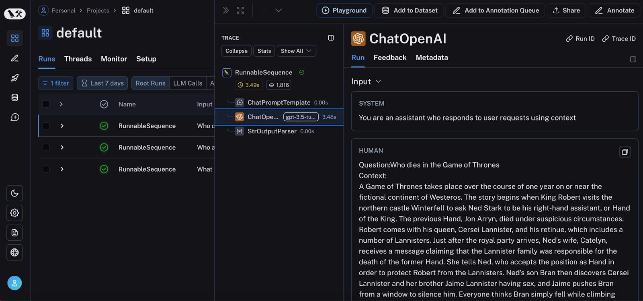The width and height of the screenshot is (643, 301).
Task: Copy the Run ID link
Action: click(580, 39)
